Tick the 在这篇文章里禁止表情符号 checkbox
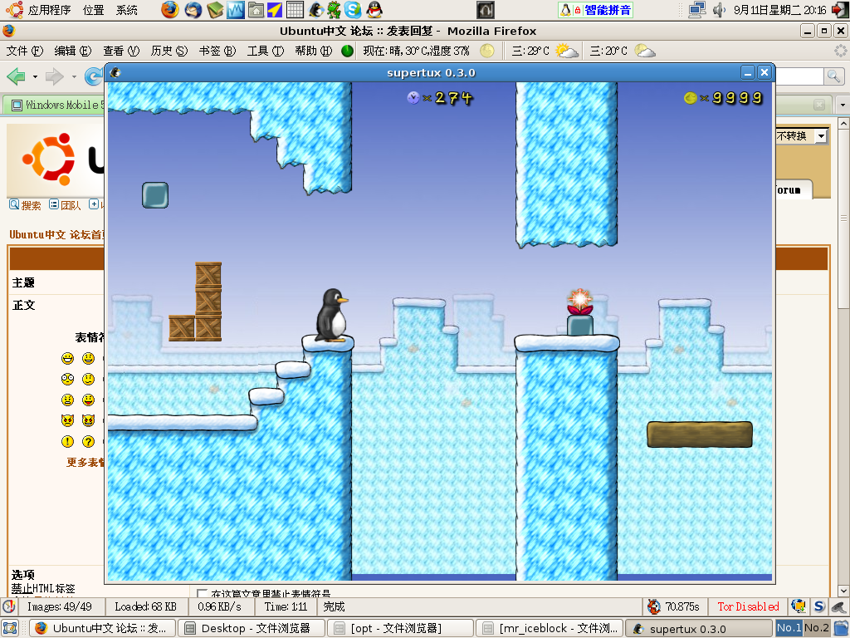This screenshot has width=850, height=638. [203, 593]
